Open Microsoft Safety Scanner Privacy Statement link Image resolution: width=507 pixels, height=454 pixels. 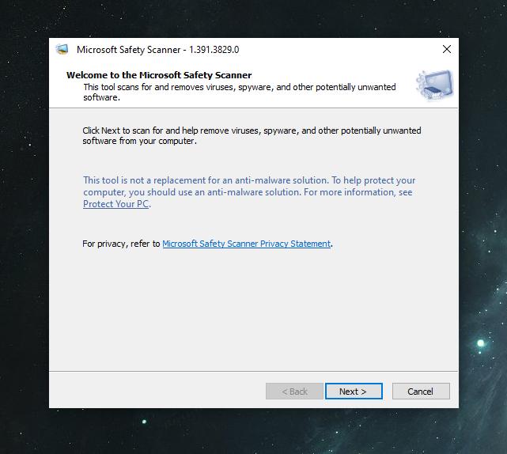247,244
